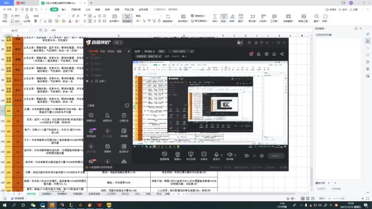This screenshot has width=372, height=209.
Task: Toggle italic formatting in WPS ribbon
Action: [x=40, y=21]
